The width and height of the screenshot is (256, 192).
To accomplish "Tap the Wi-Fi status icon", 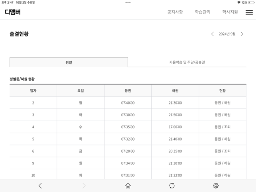I will click(x=239, y=2).
